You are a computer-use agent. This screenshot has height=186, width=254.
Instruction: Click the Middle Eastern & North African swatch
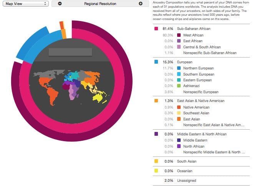156,134
